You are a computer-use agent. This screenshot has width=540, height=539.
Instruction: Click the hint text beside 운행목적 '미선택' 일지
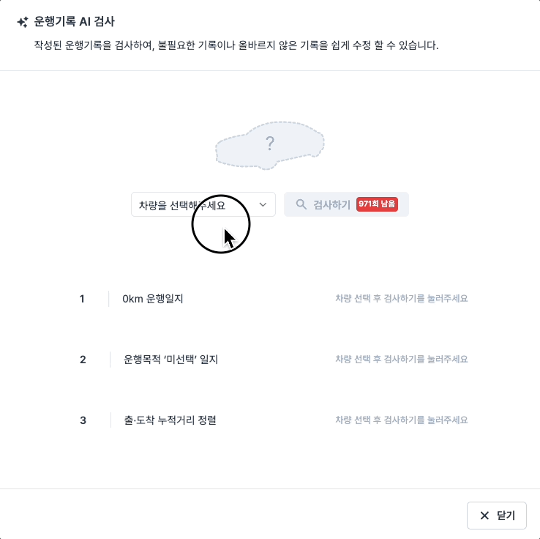(402, 359)
